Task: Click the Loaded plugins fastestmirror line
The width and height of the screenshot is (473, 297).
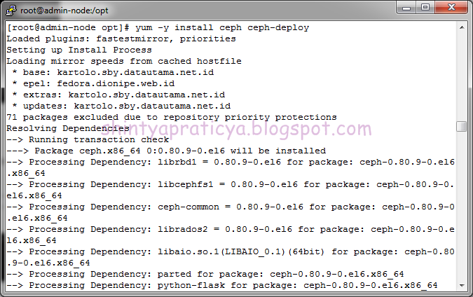Action: [121, 39]
